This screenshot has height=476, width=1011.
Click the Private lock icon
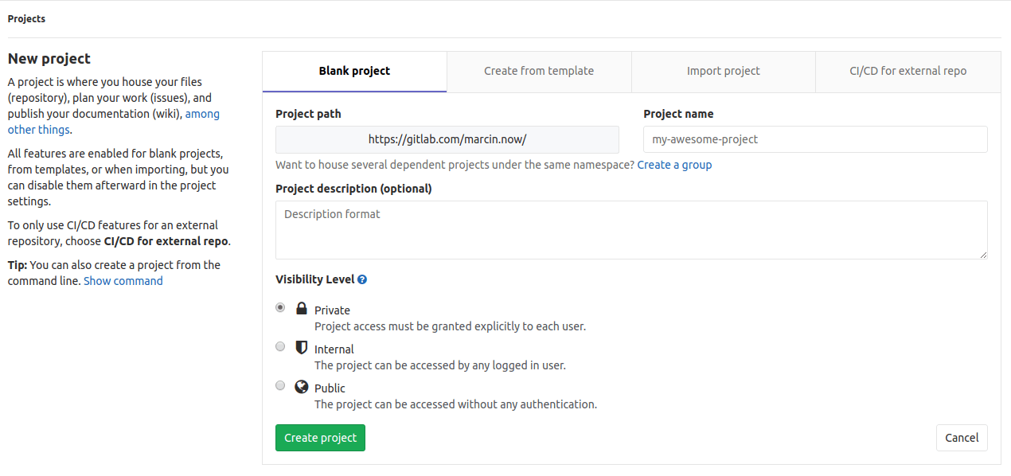click(x=302, y=308)
